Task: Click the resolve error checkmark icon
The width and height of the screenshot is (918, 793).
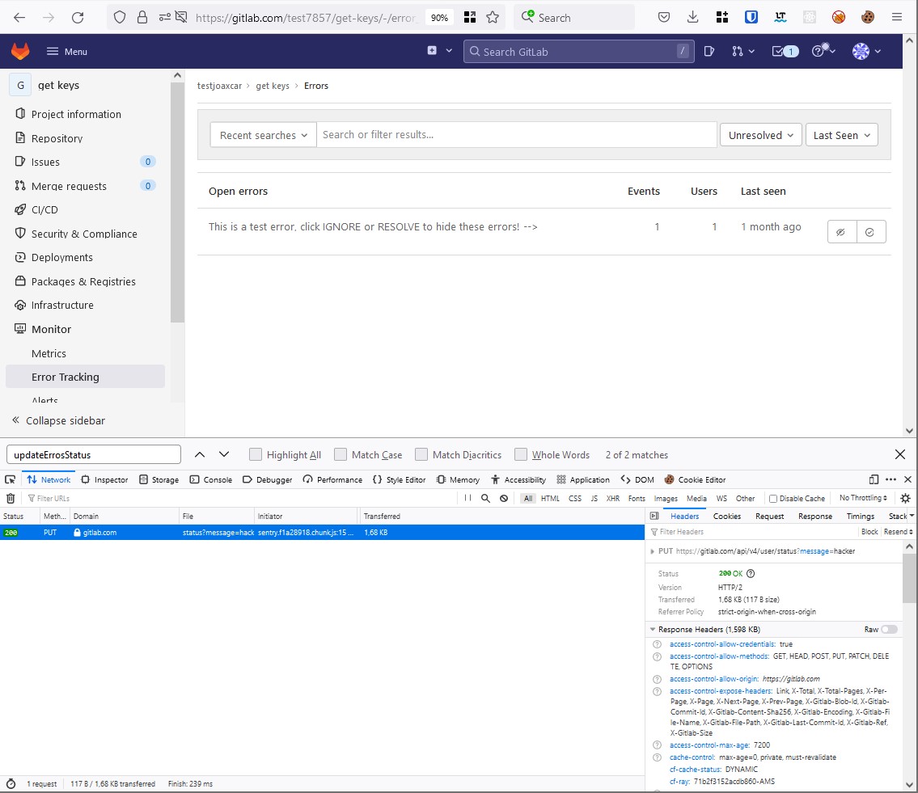Action: point(870,232)
